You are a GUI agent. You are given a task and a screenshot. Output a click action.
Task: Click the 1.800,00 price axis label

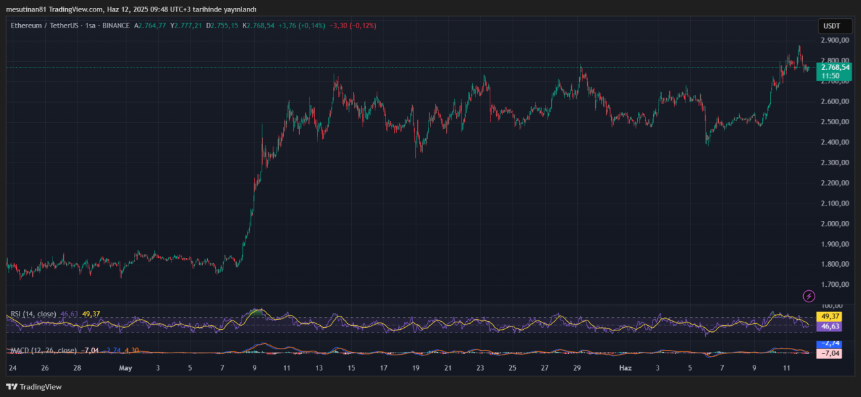(835, 264)
